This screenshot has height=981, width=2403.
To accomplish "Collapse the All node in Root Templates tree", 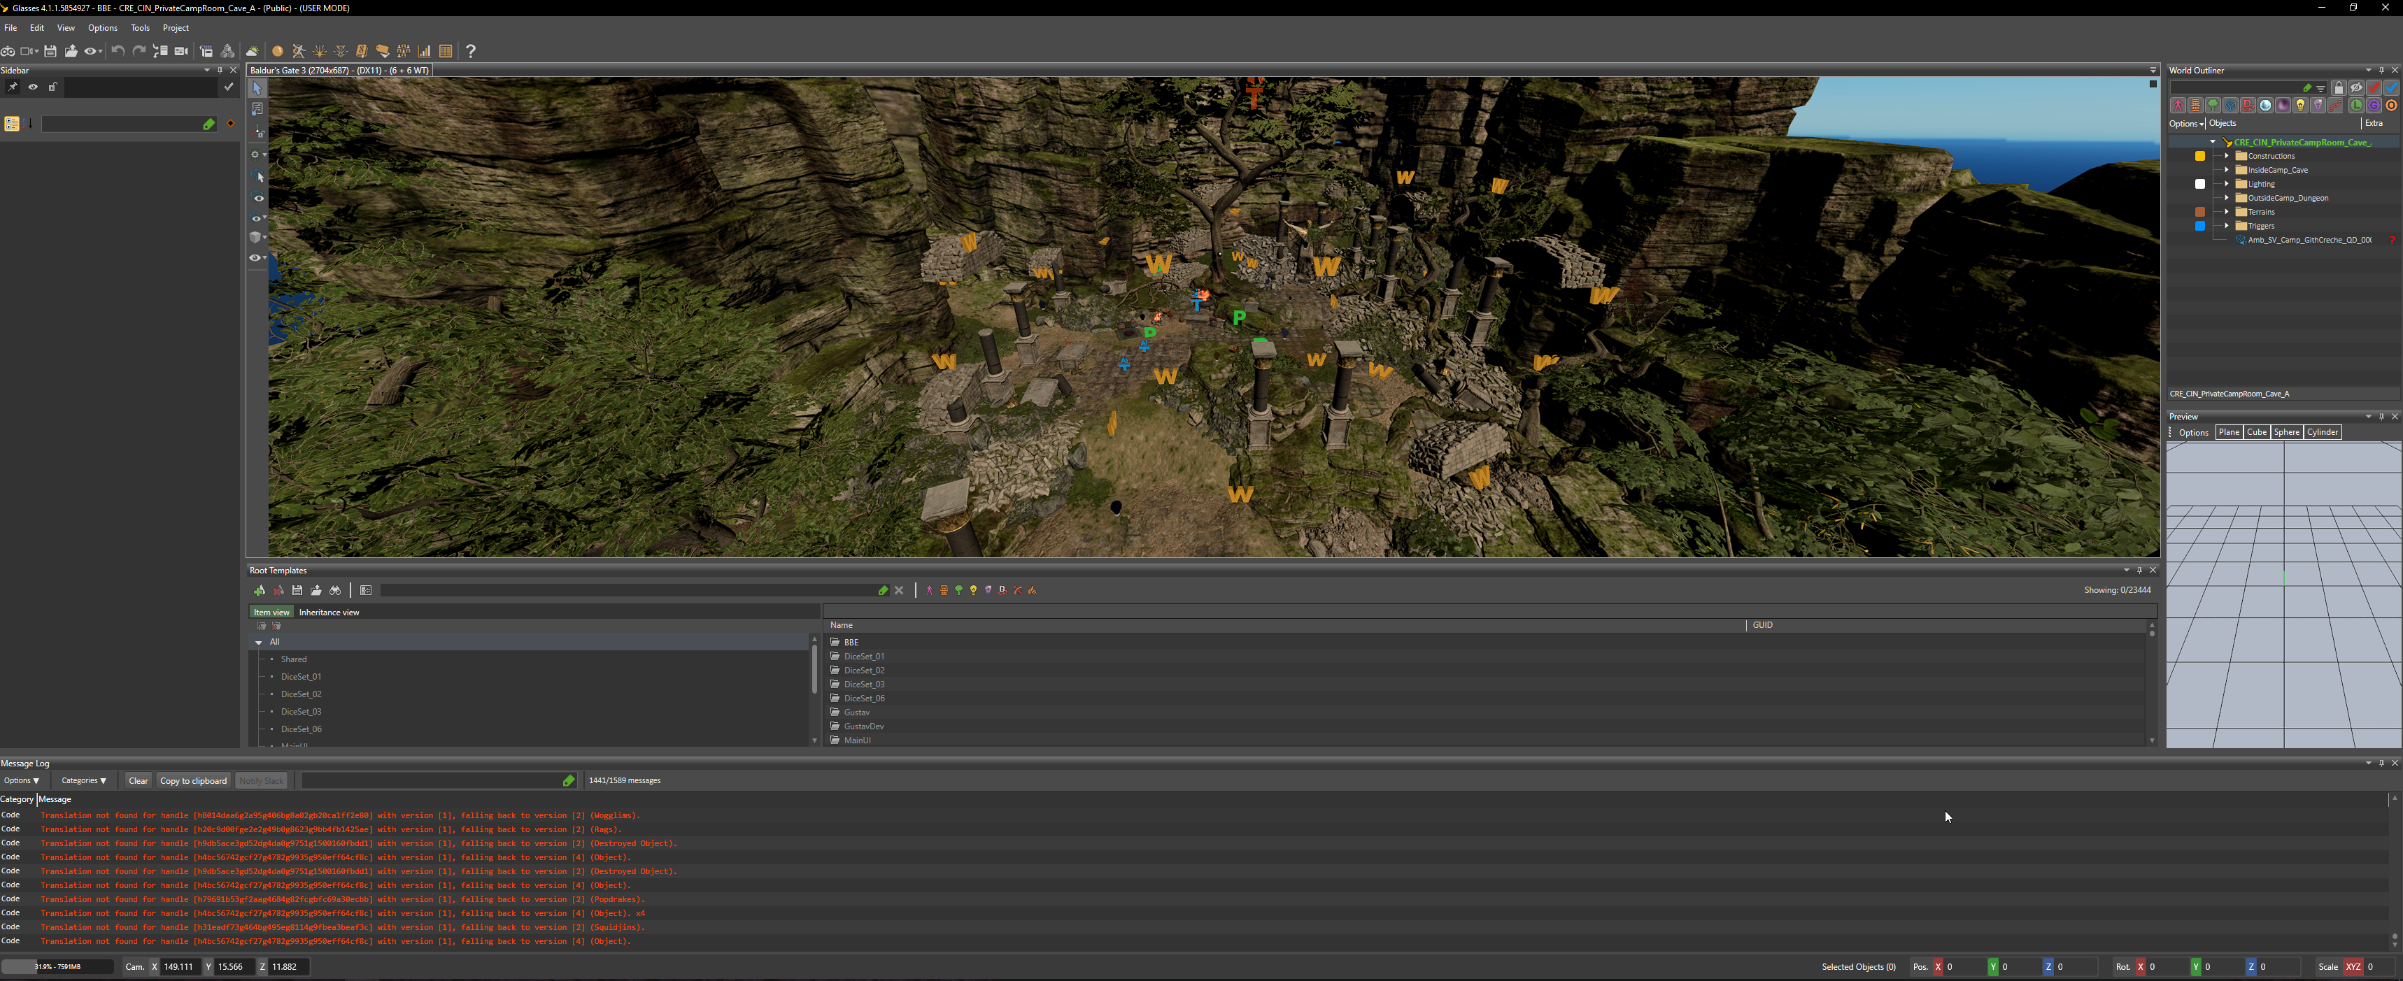I will (x=258, y=643).
